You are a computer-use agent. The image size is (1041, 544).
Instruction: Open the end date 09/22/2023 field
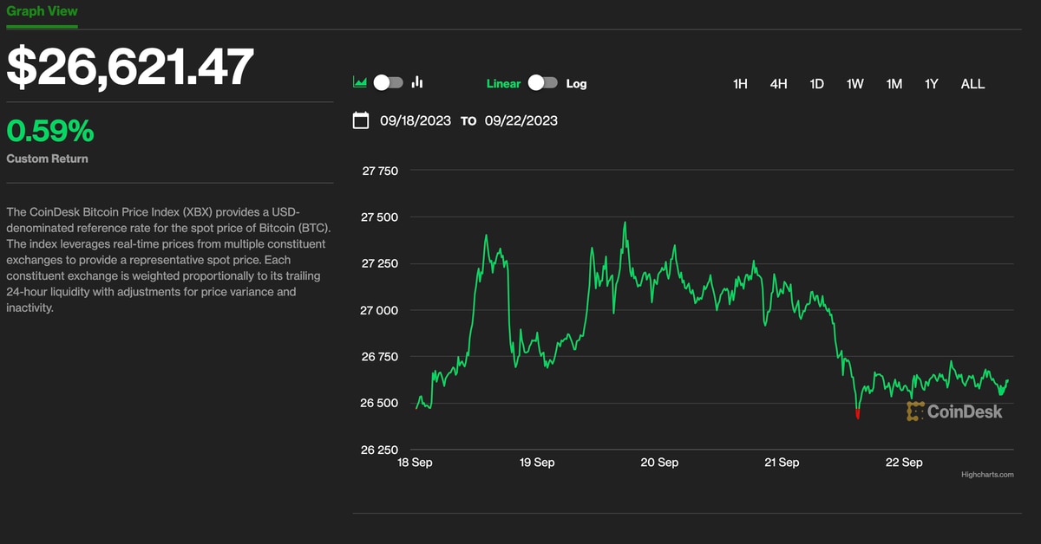(520, 121)
